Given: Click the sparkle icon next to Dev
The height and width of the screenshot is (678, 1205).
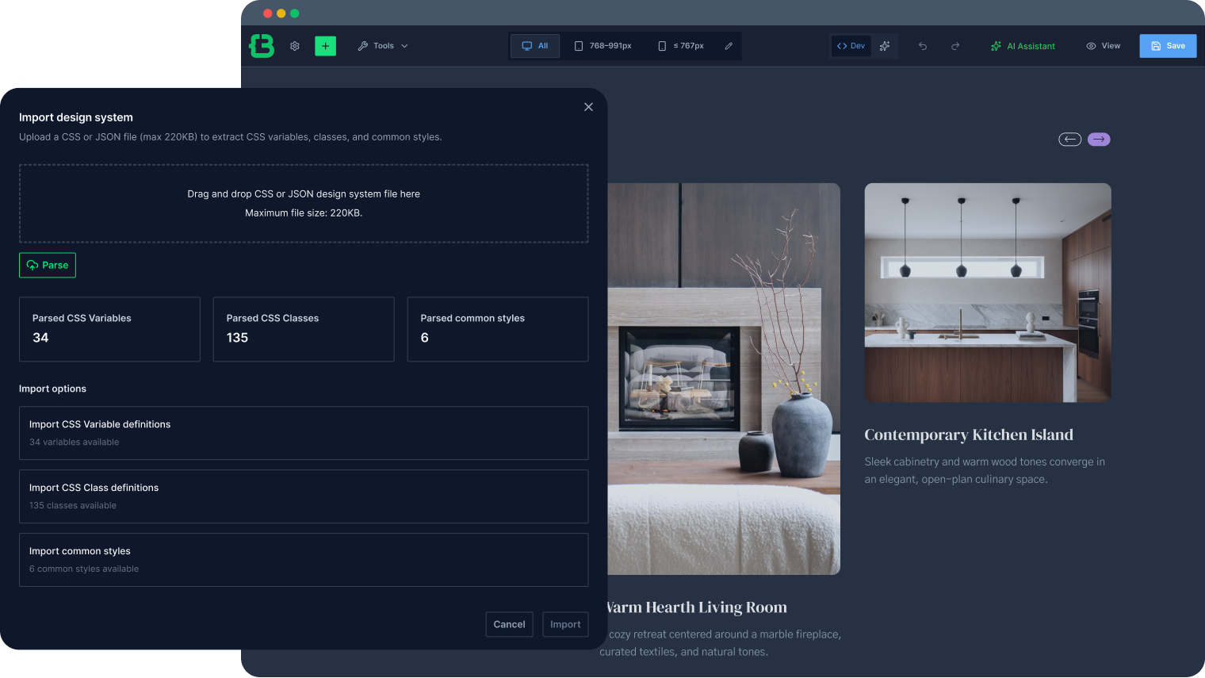Looking at the screenshot, I should 885,46.
